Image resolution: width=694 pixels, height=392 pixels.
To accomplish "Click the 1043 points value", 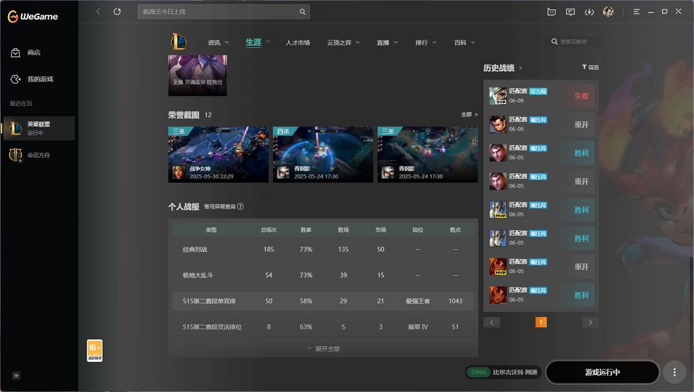I will pos(455,301).
